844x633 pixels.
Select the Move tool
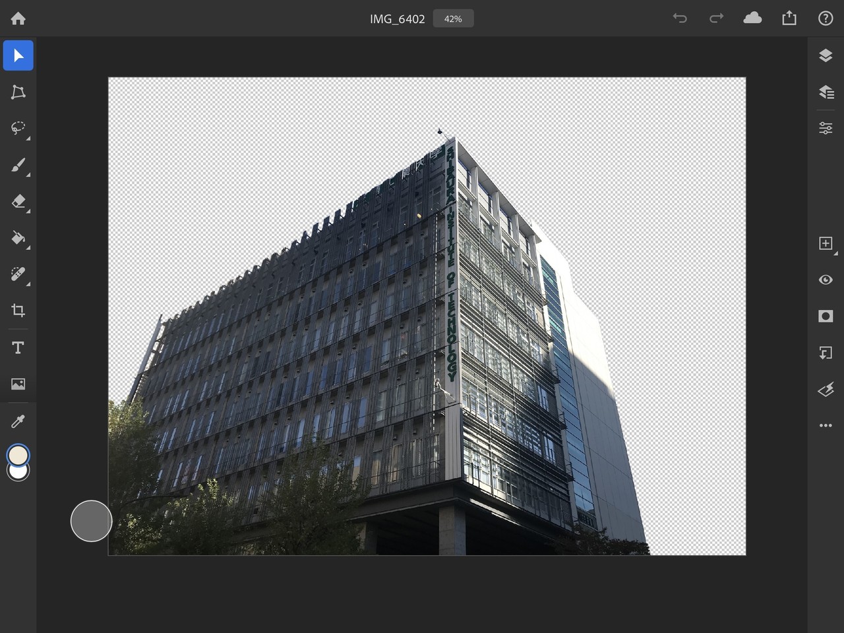point(18,55)
